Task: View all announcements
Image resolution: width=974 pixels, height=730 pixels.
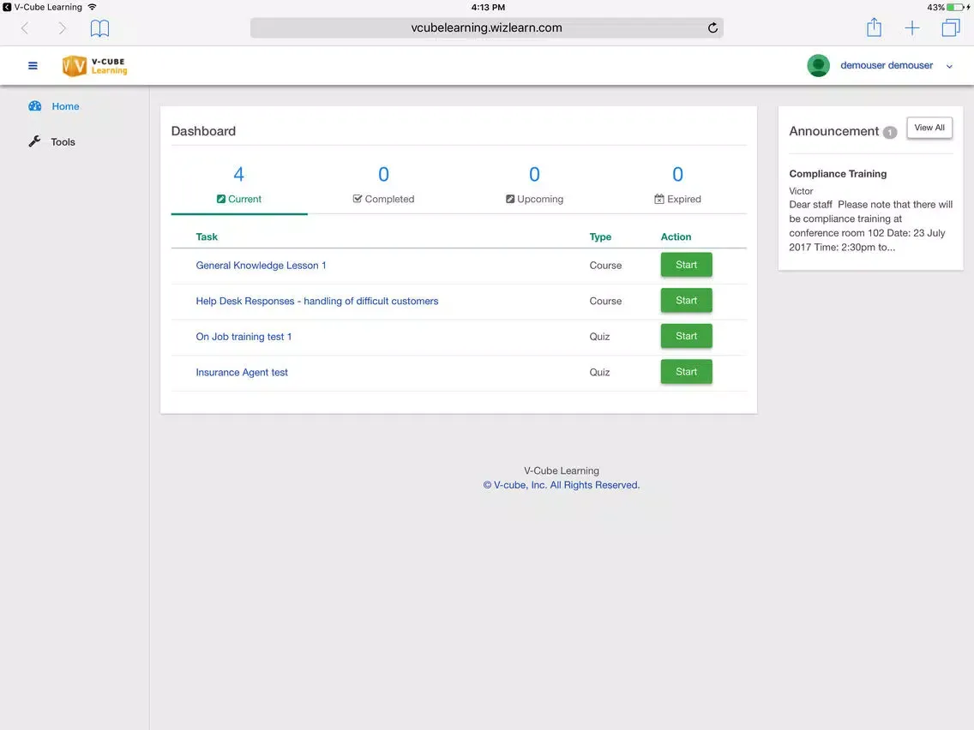Action: [929, 128]
